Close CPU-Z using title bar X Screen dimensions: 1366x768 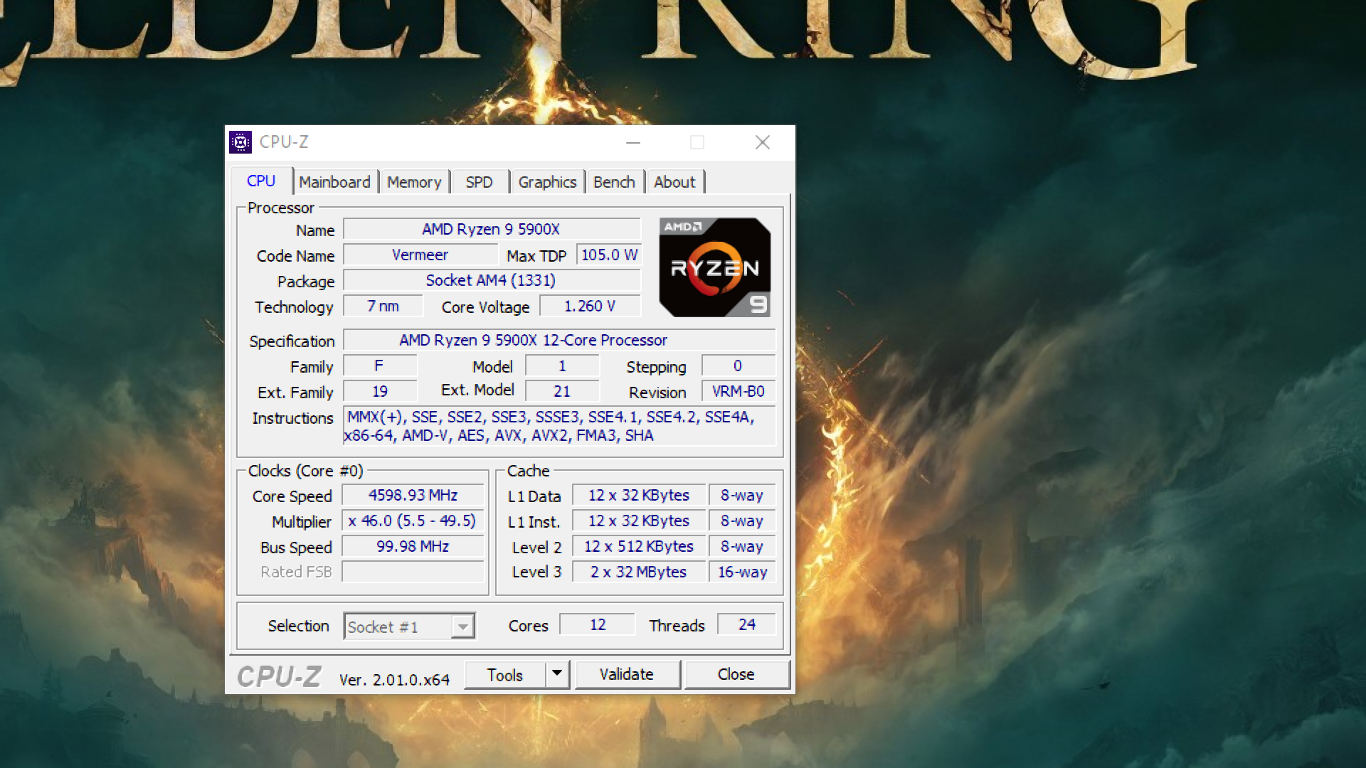[x=763, y=143]
